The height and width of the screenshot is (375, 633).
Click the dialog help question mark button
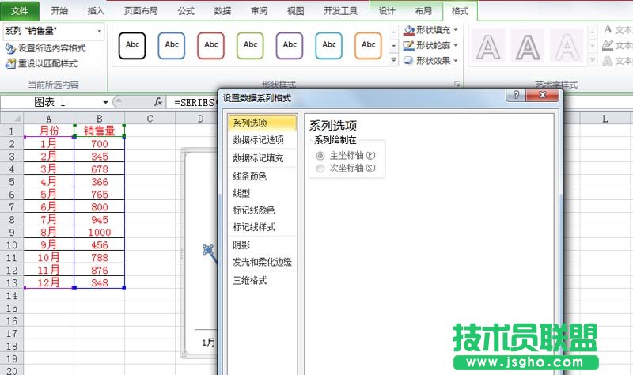516,95
